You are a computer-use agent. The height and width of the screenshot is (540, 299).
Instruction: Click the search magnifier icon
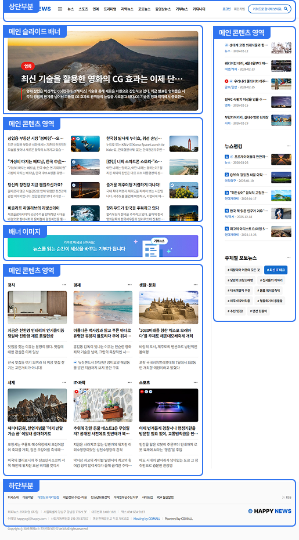coord(286,9)
